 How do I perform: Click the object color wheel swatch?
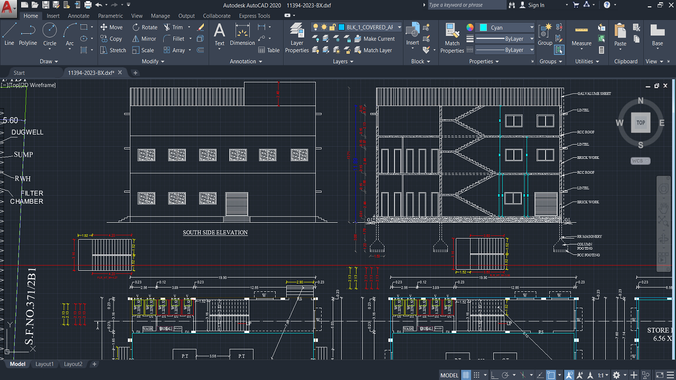click(470, 27)
